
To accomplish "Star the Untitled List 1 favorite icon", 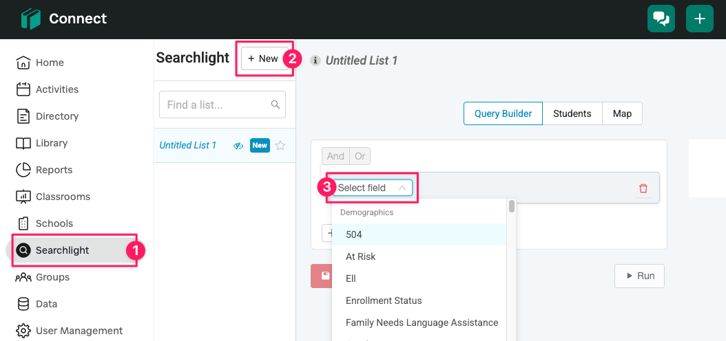I will point(280,146).
